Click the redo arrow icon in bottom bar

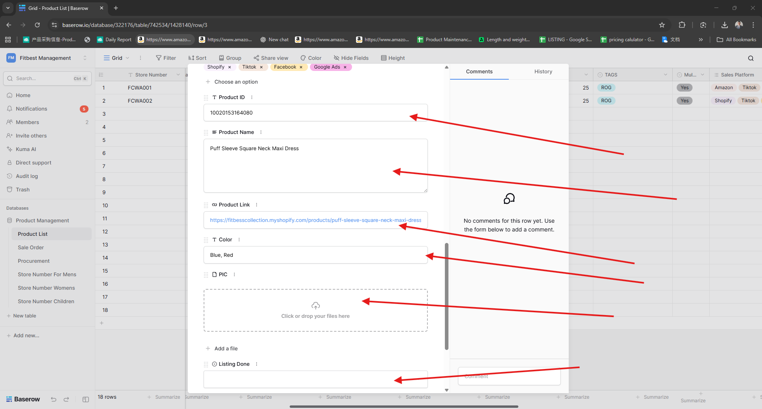(66, 399)
